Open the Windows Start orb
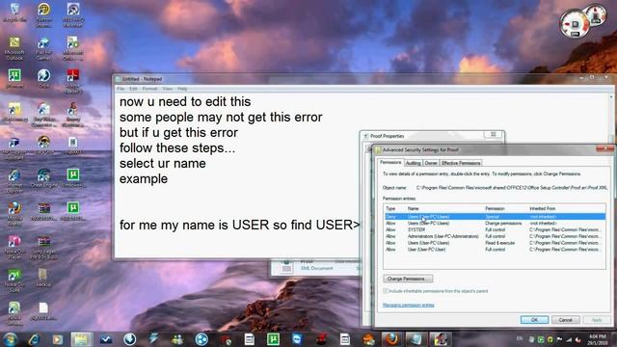The width and height of the screenshot is (617, 347). pyautogui.click(x=11, y=338)
